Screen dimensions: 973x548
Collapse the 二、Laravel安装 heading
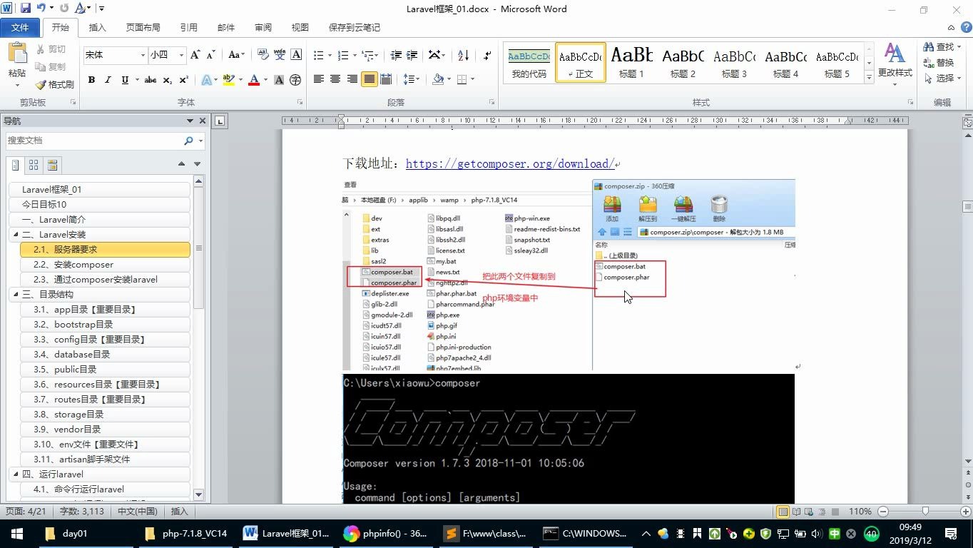pos(16,234)
